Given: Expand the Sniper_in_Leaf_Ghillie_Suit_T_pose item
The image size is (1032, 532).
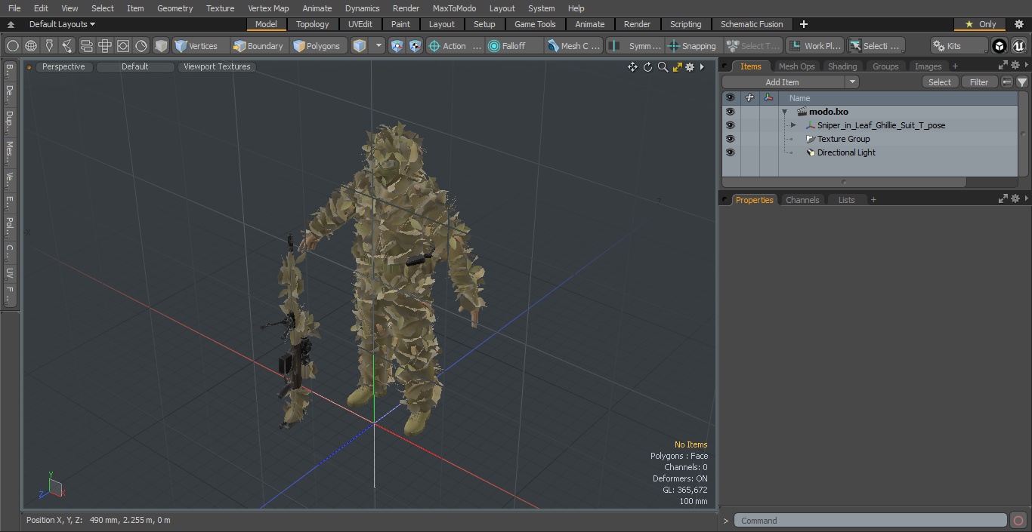Looking at the screenshot, I should pos(793,125).
